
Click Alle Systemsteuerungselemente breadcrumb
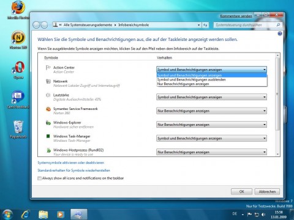tap(88, 25)
